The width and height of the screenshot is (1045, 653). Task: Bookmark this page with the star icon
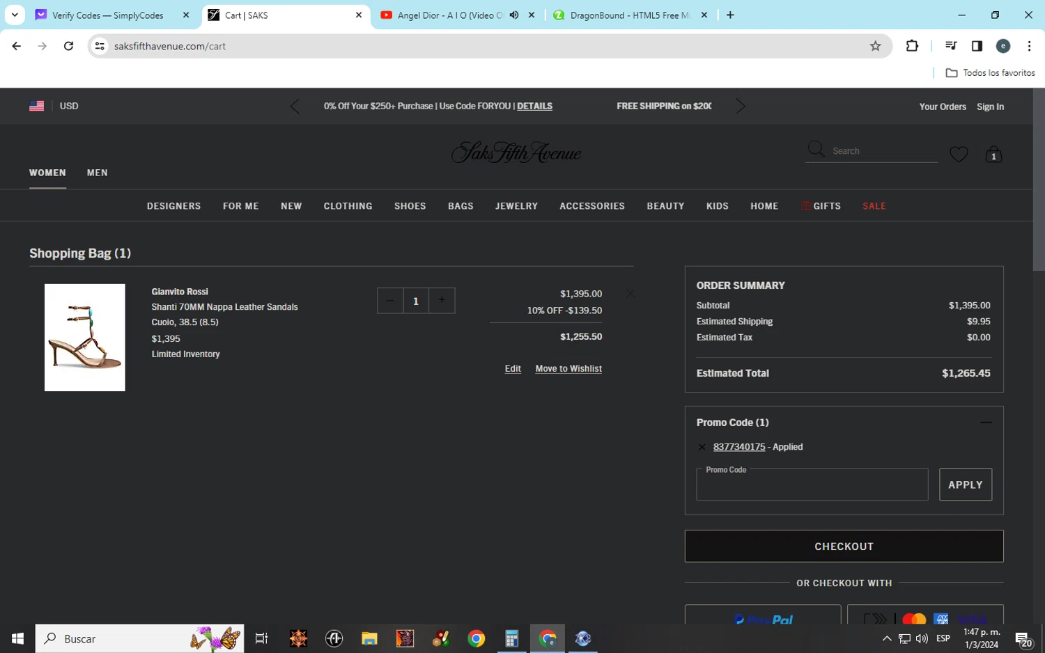tap(876, 46)
